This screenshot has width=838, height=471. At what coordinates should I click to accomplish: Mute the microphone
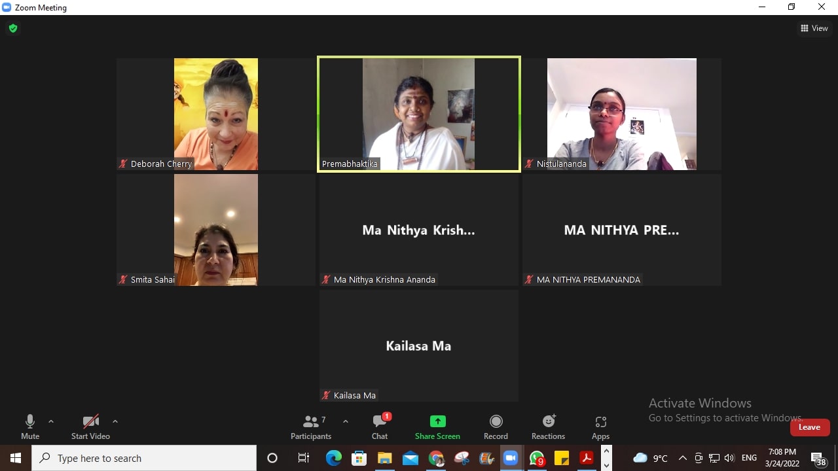pos(29,427)
